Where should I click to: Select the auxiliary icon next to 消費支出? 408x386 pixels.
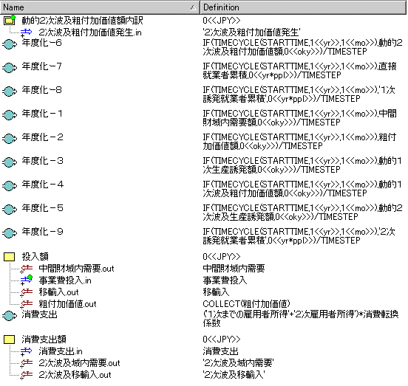(10, 316)
